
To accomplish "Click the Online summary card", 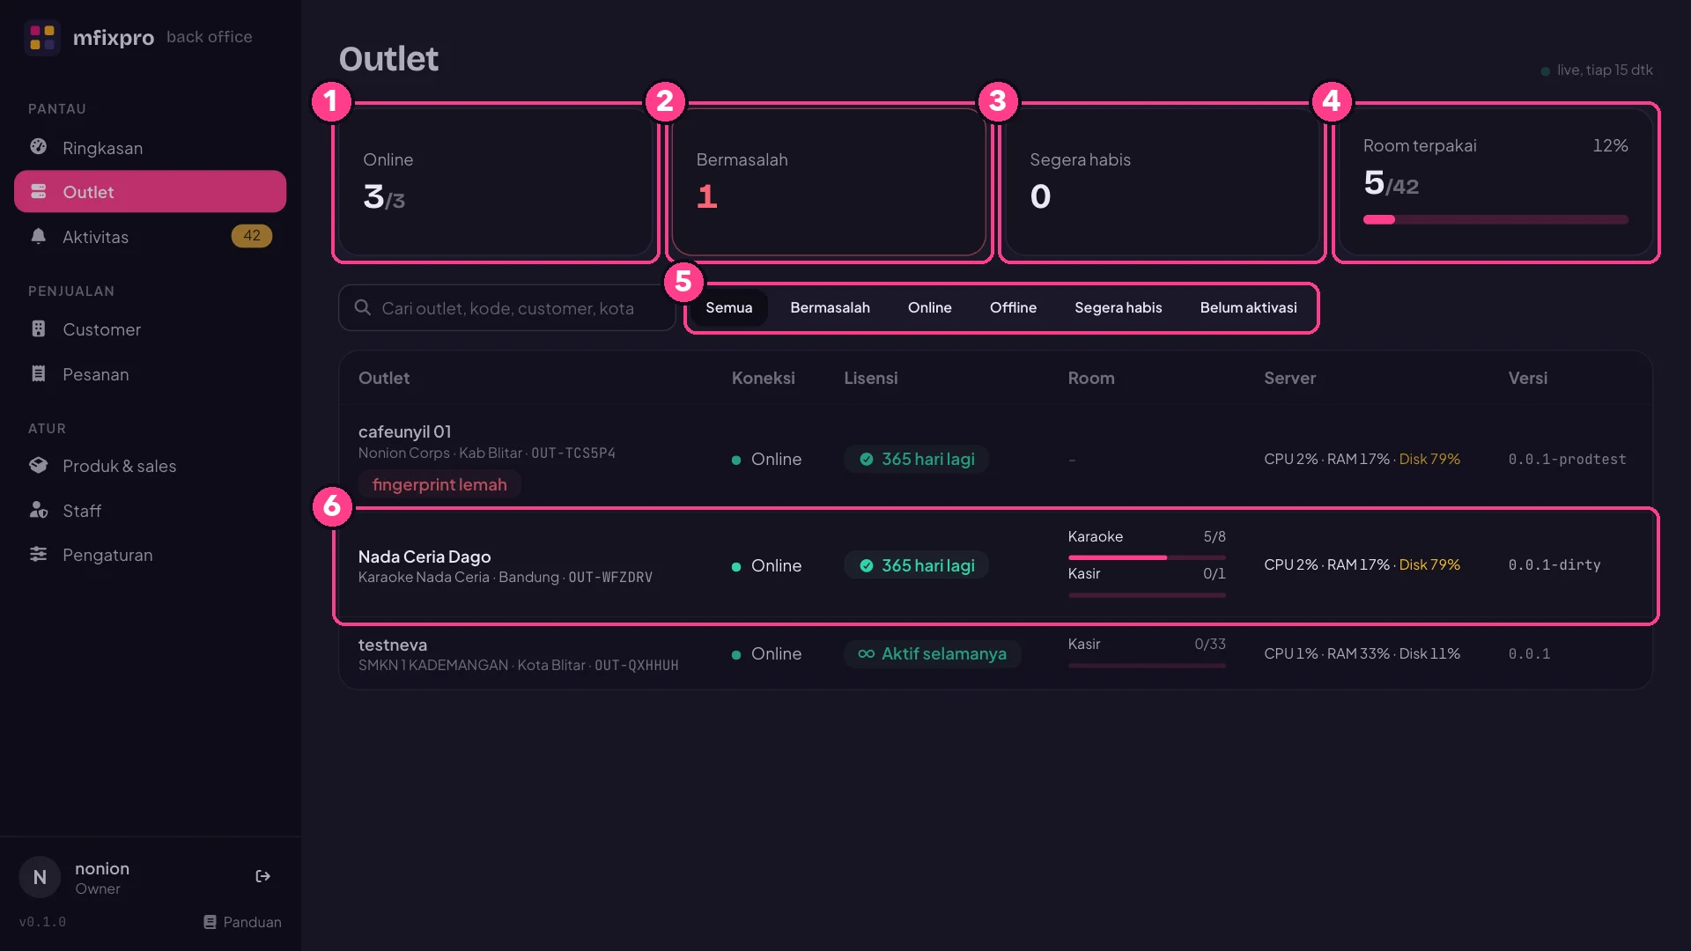I will (495, 182).
